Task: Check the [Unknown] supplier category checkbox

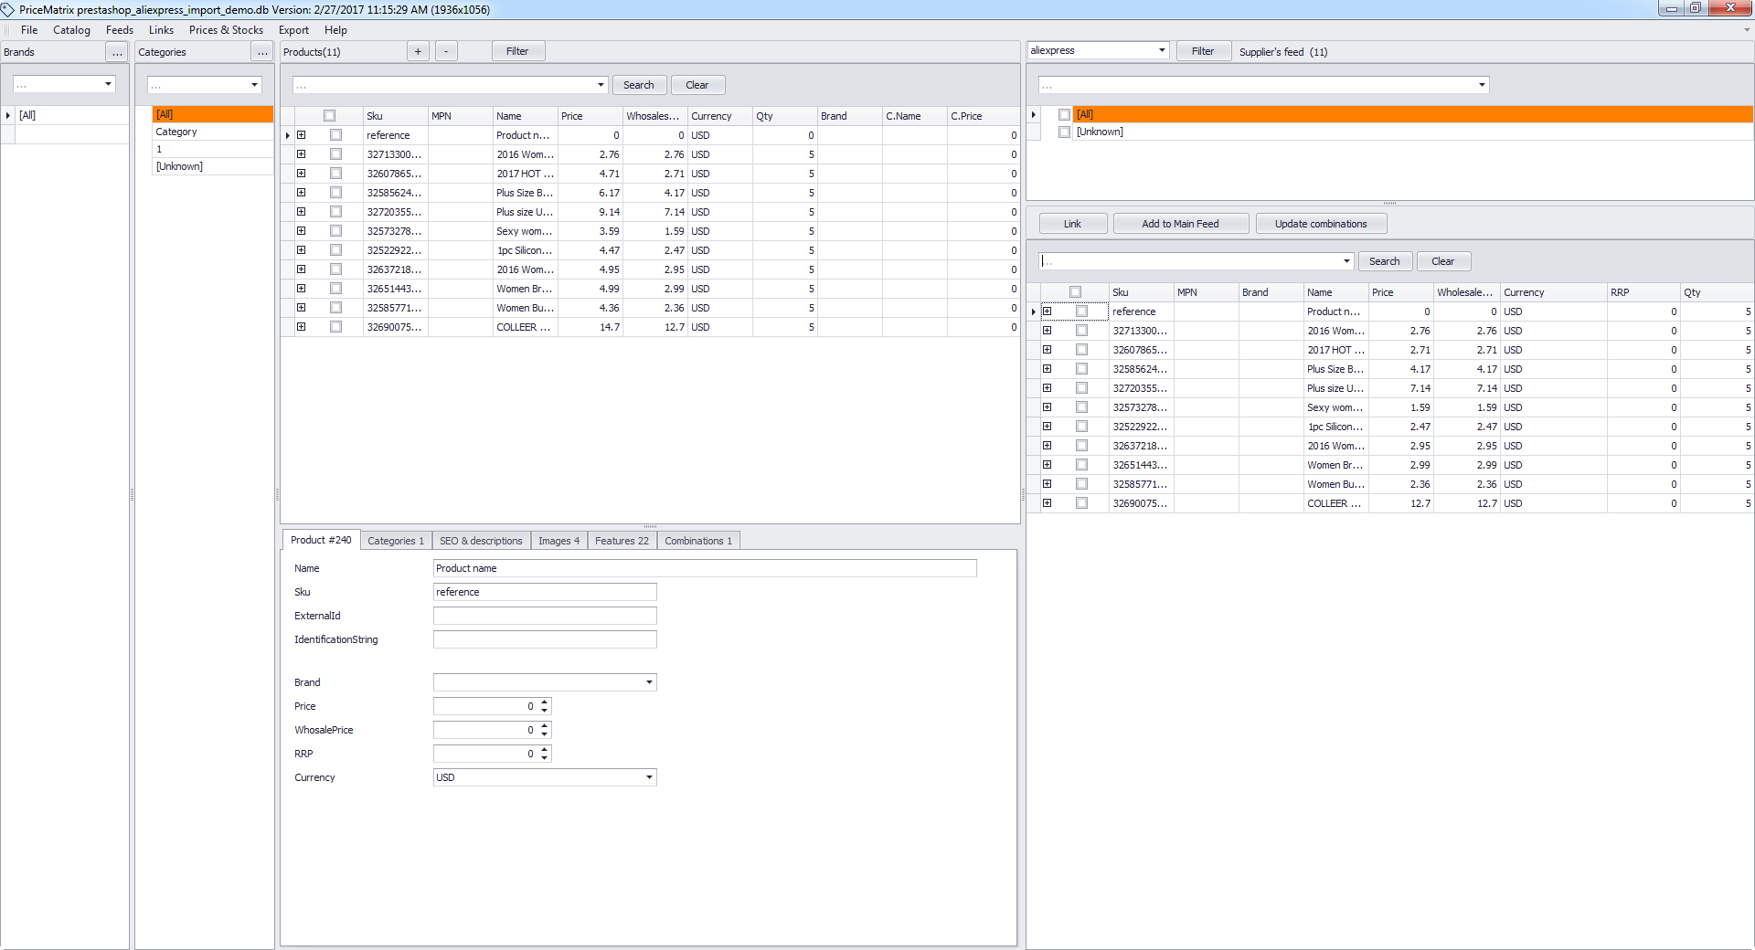Action: point(1064,132)
